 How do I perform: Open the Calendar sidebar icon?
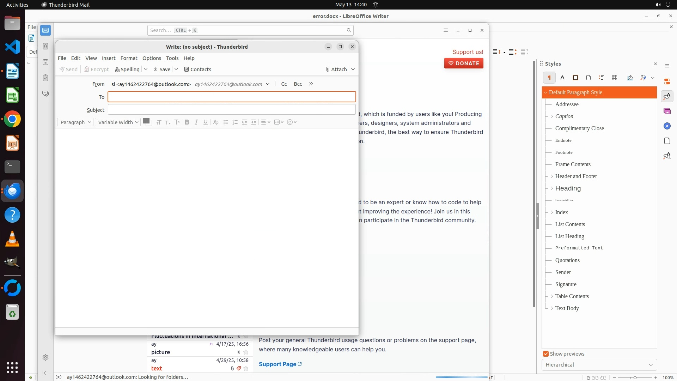point(45,62)
